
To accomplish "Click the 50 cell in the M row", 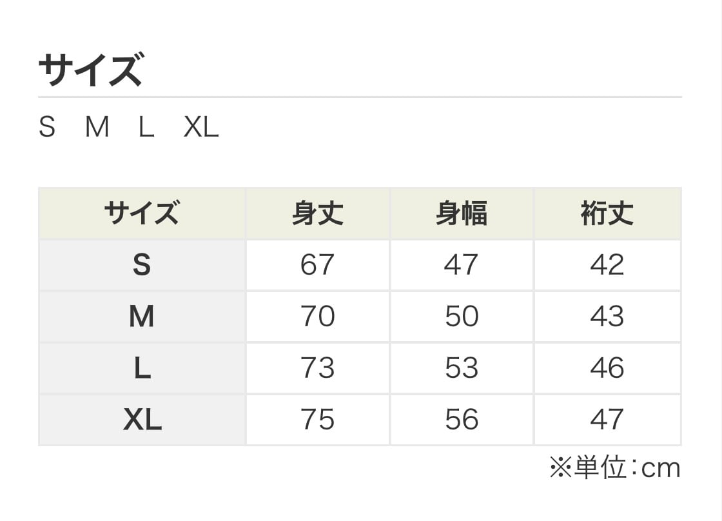I will (462, 317).
